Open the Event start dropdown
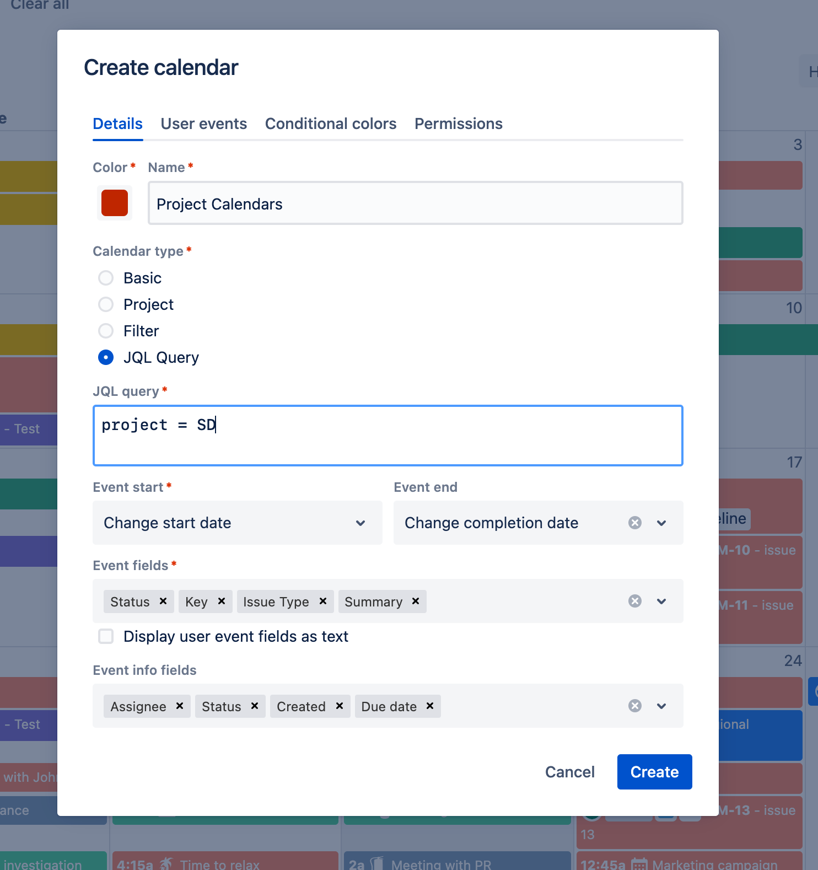This screenshot has width=818, height=870. (x=237, y=523)
